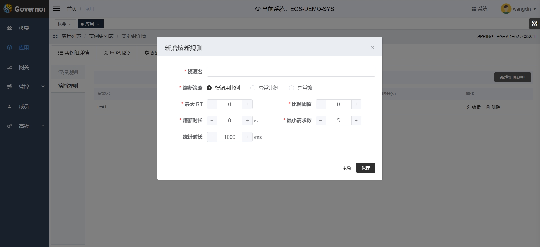The width and height of the screenshot is (540, 247).
Task: Click the 保存 button
Action: (x=365, y=168)
